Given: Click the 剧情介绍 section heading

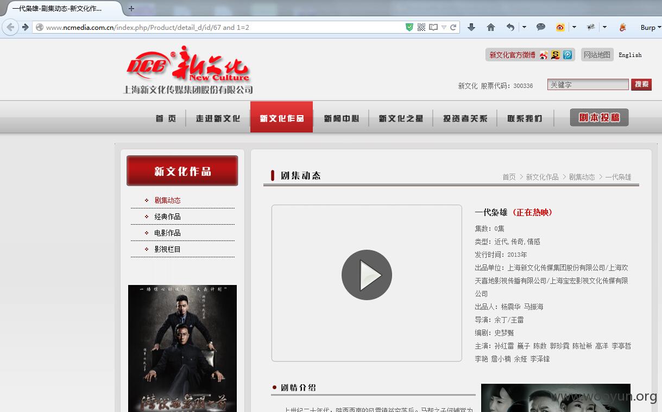Looking at the screenshot, I should point(298,388).
